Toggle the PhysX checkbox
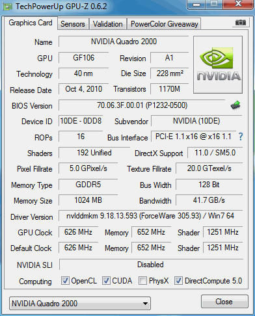The width and height of the screenshot is (255, 316). click(x=142, y=281)
